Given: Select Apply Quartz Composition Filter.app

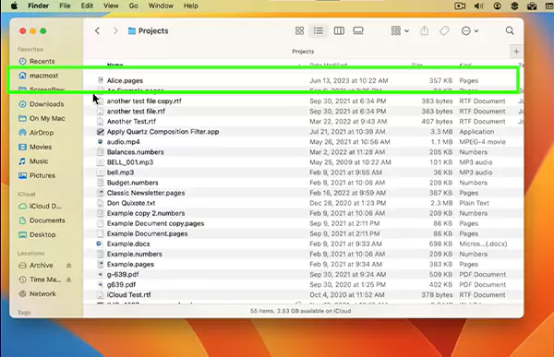Looking at the screenshot, I should (x=303, y=132).
